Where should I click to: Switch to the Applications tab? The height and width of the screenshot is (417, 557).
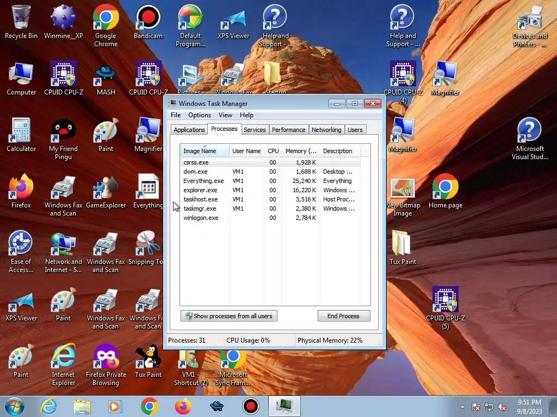tap(189, 130)
